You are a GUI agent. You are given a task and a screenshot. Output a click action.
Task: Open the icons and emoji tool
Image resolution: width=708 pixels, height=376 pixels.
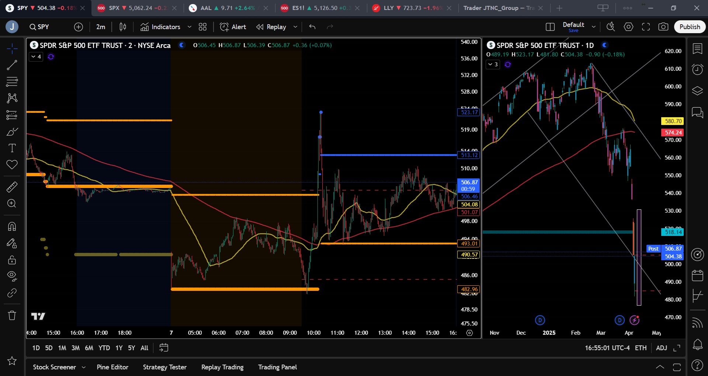(12, 165)
